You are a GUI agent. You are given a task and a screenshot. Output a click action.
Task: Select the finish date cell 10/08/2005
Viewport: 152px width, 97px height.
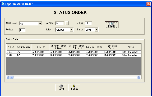click(112, 52)
